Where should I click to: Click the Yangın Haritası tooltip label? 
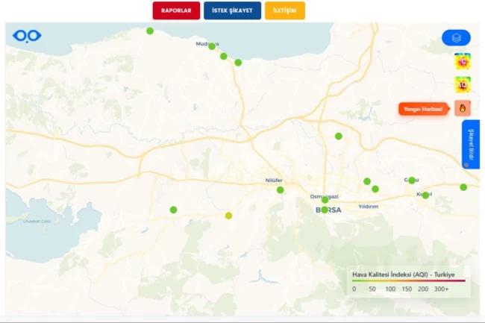click(424, 109)
